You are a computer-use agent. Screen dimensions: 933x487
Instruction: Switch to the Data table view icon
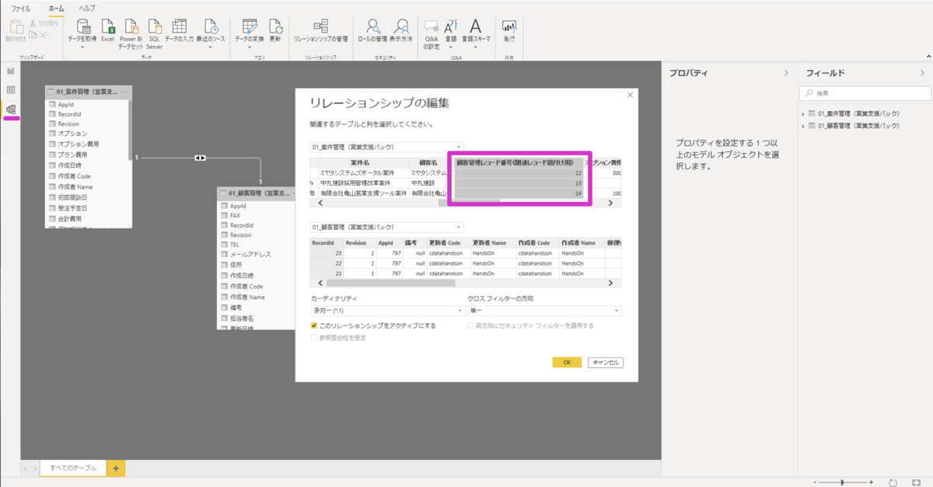[x=11, y=90]
